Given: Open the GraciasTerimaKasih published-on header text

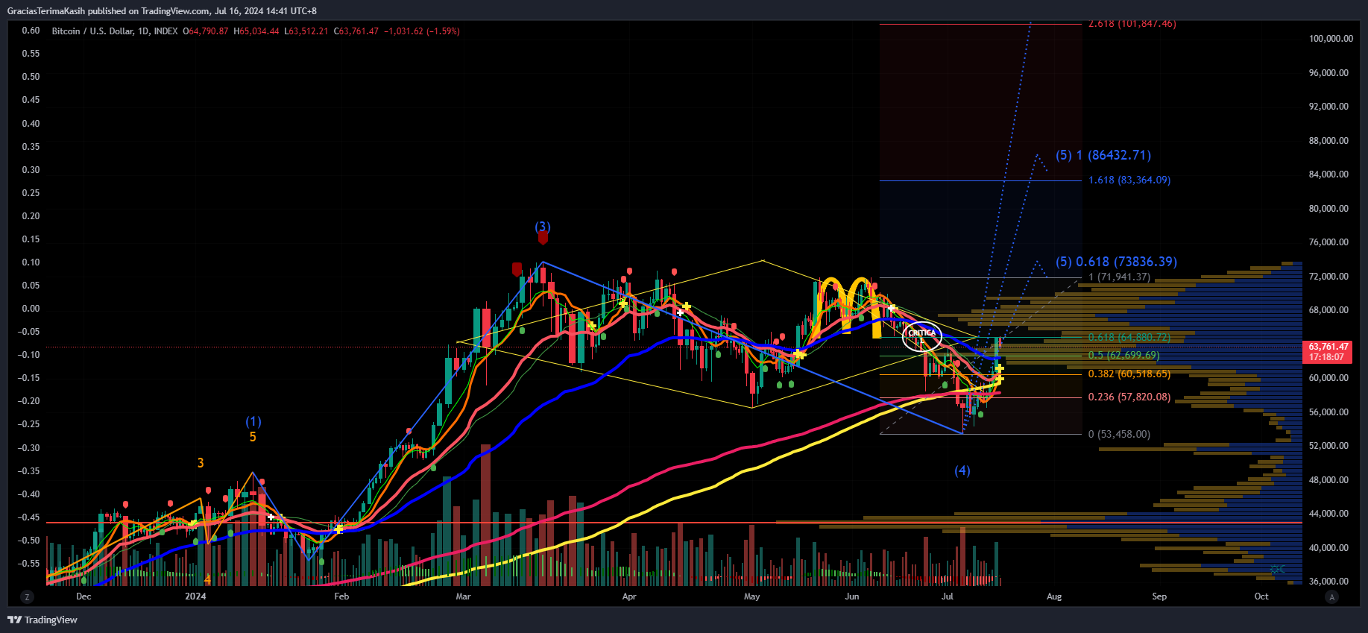Looking at the screenshot, I should tap(162, 11).
